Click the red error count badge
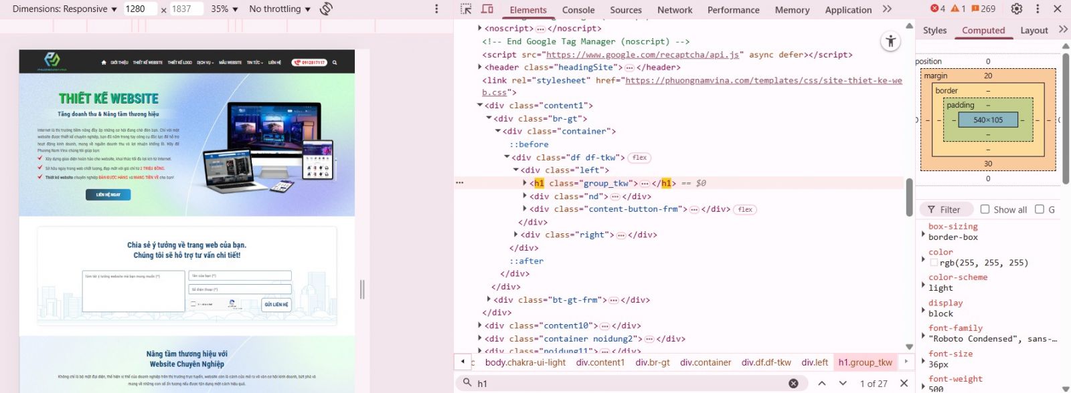1071x393 pixels. point(938,9)
